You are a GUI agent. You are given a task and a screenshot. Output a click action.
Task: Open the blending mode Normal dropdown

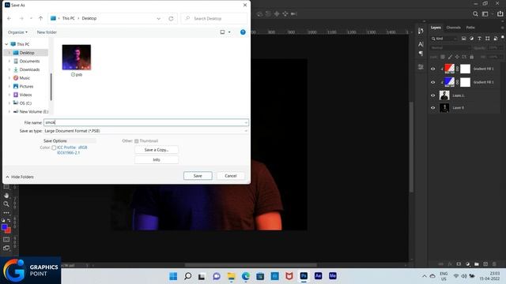point(451,47)
